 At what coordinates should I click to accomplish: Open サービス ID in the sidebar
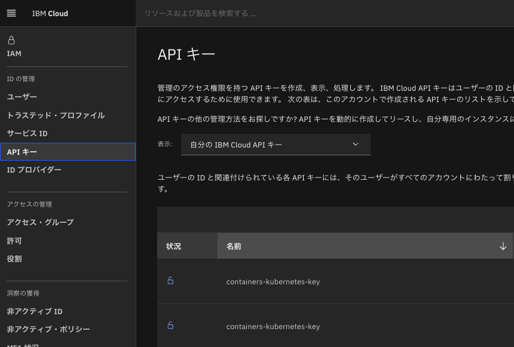coord(27,133)
